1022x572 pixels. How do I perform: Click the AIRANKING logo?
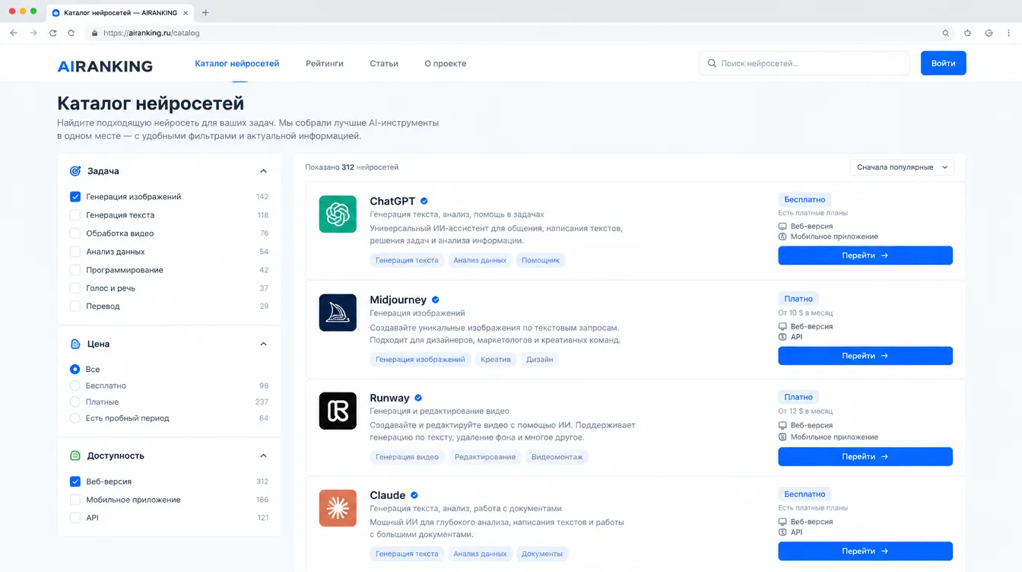tap(105, 66)
